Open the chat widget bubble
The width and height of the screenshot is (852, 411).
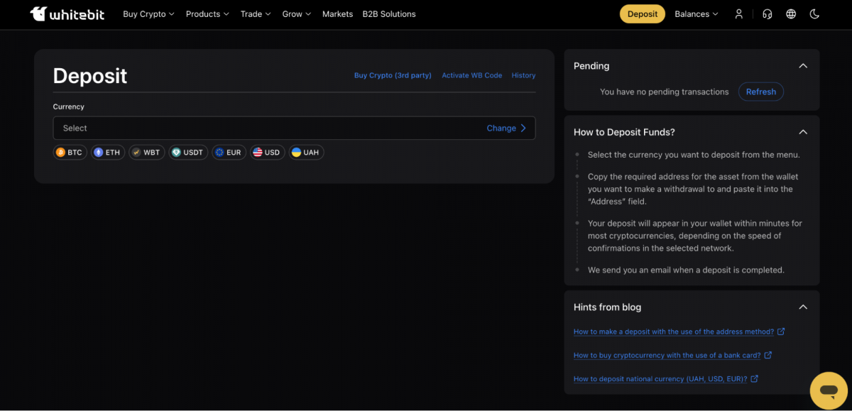point(829,391)
